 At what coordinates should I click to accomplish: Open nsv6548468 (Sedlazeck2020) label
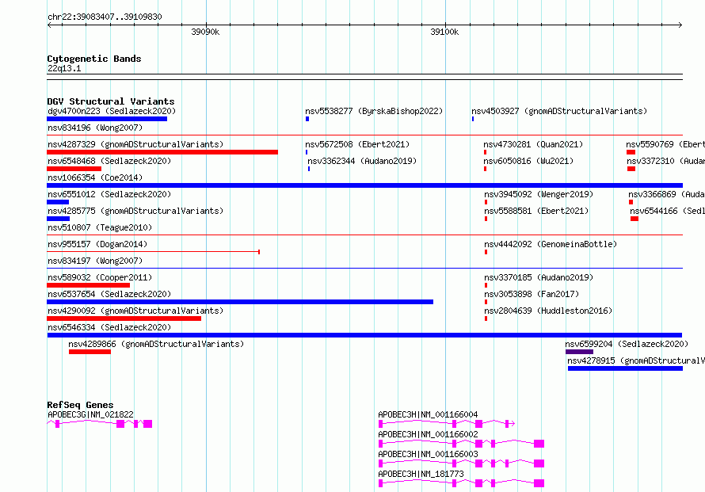click(x=109, y=161)
